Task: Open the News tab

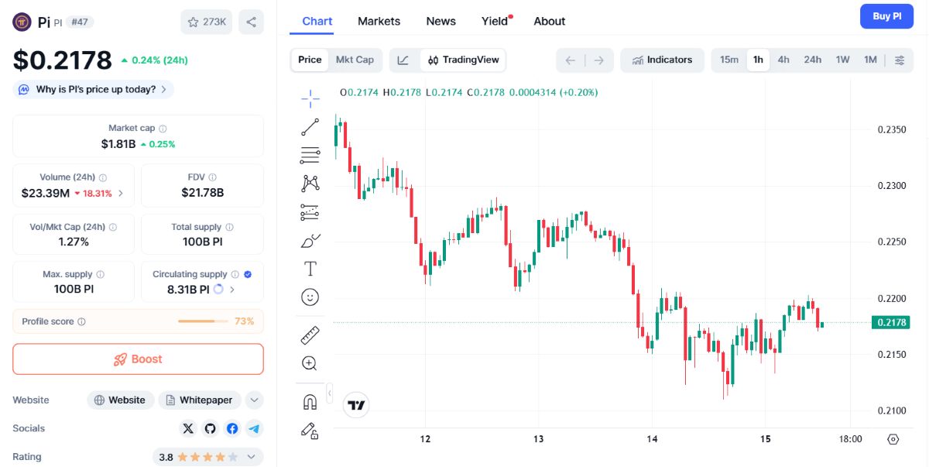Action: click(x=441, y=21)
